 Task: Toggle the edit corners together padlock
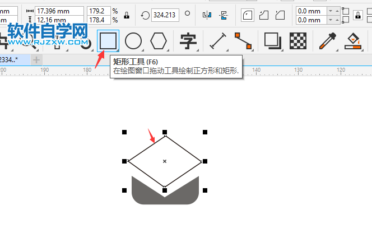pyautogui.click(x=358, y=16)
